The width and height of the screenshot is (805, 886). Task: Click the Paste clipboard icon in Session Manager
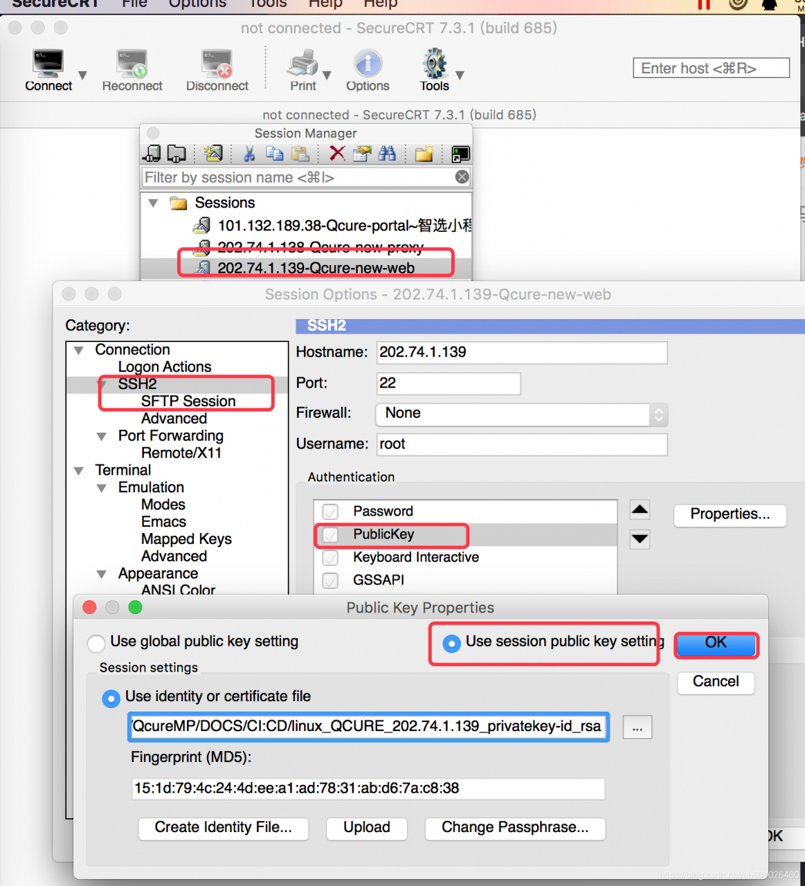(x=300, y=154)
